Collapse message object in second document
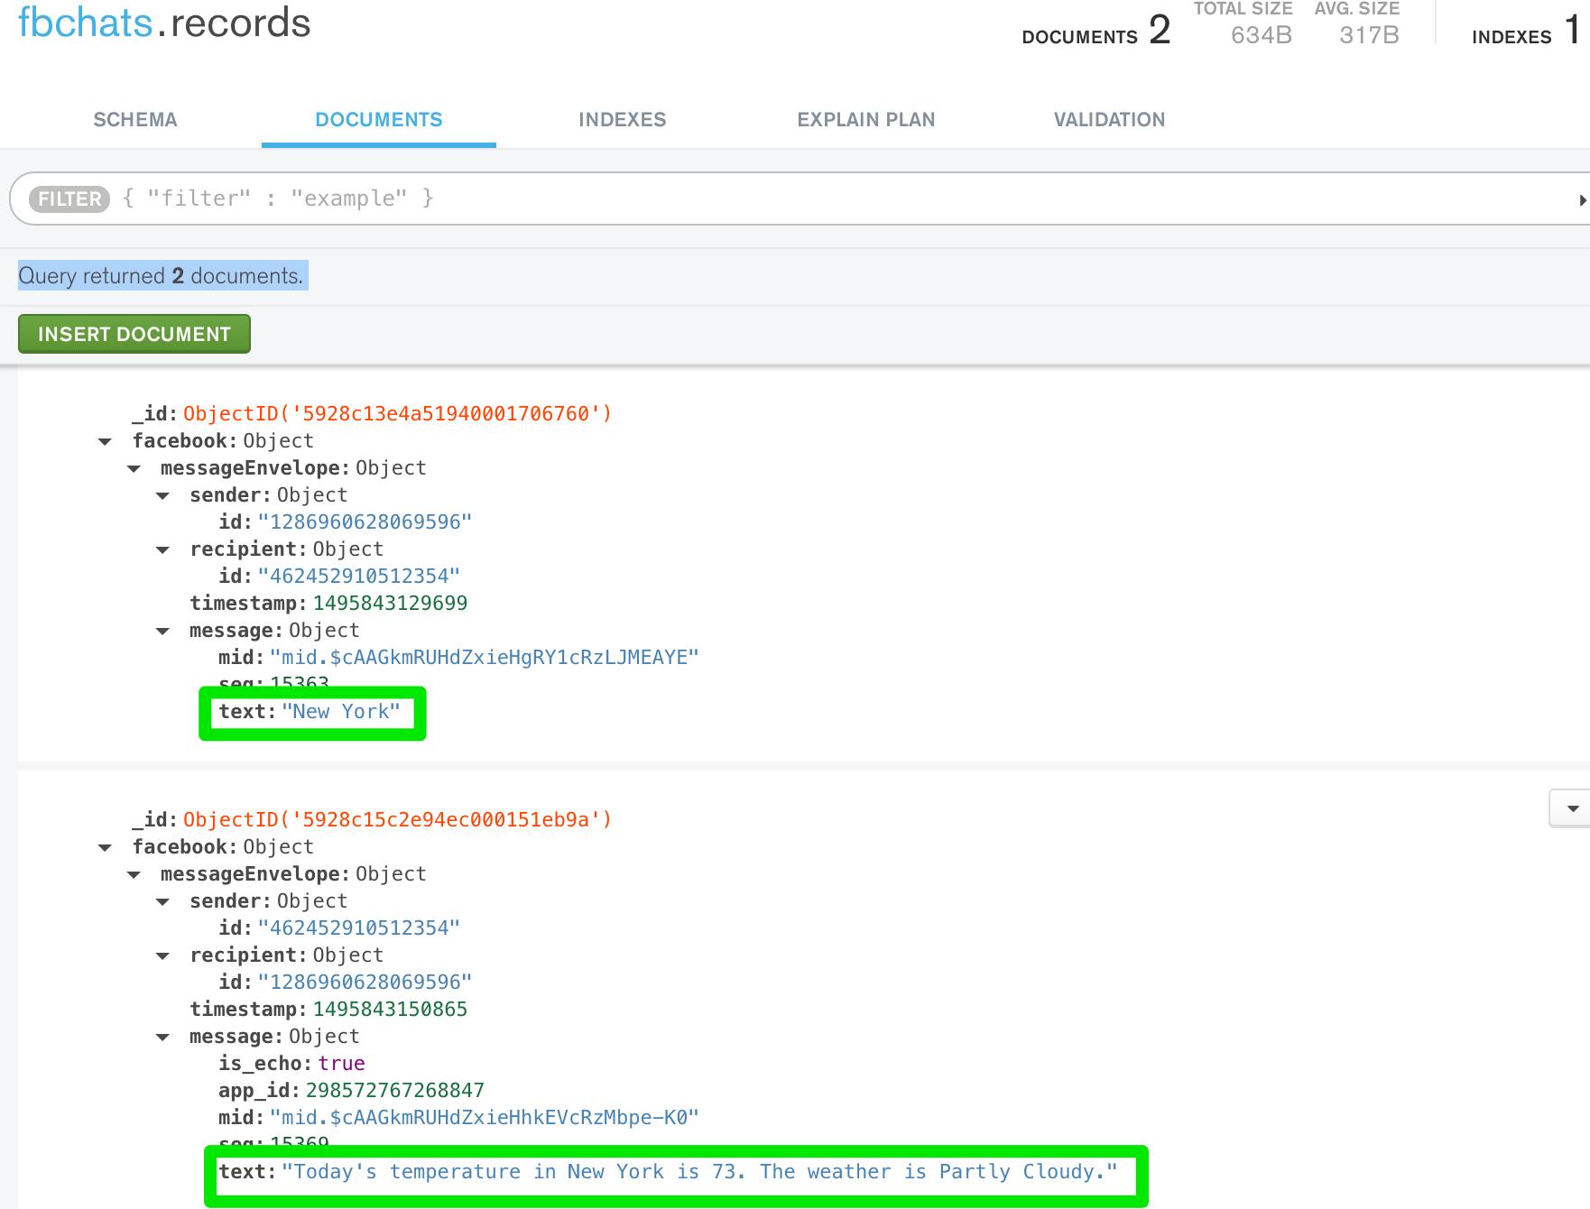The width and height of the screenshot is (1590, 1209). pos(162,1037)
